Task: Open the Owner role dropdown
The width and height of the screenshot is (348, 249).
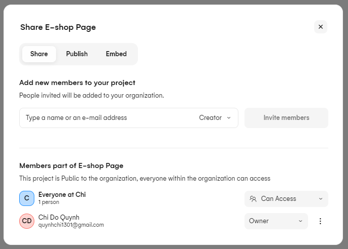Action: click(x=276, y=221)
